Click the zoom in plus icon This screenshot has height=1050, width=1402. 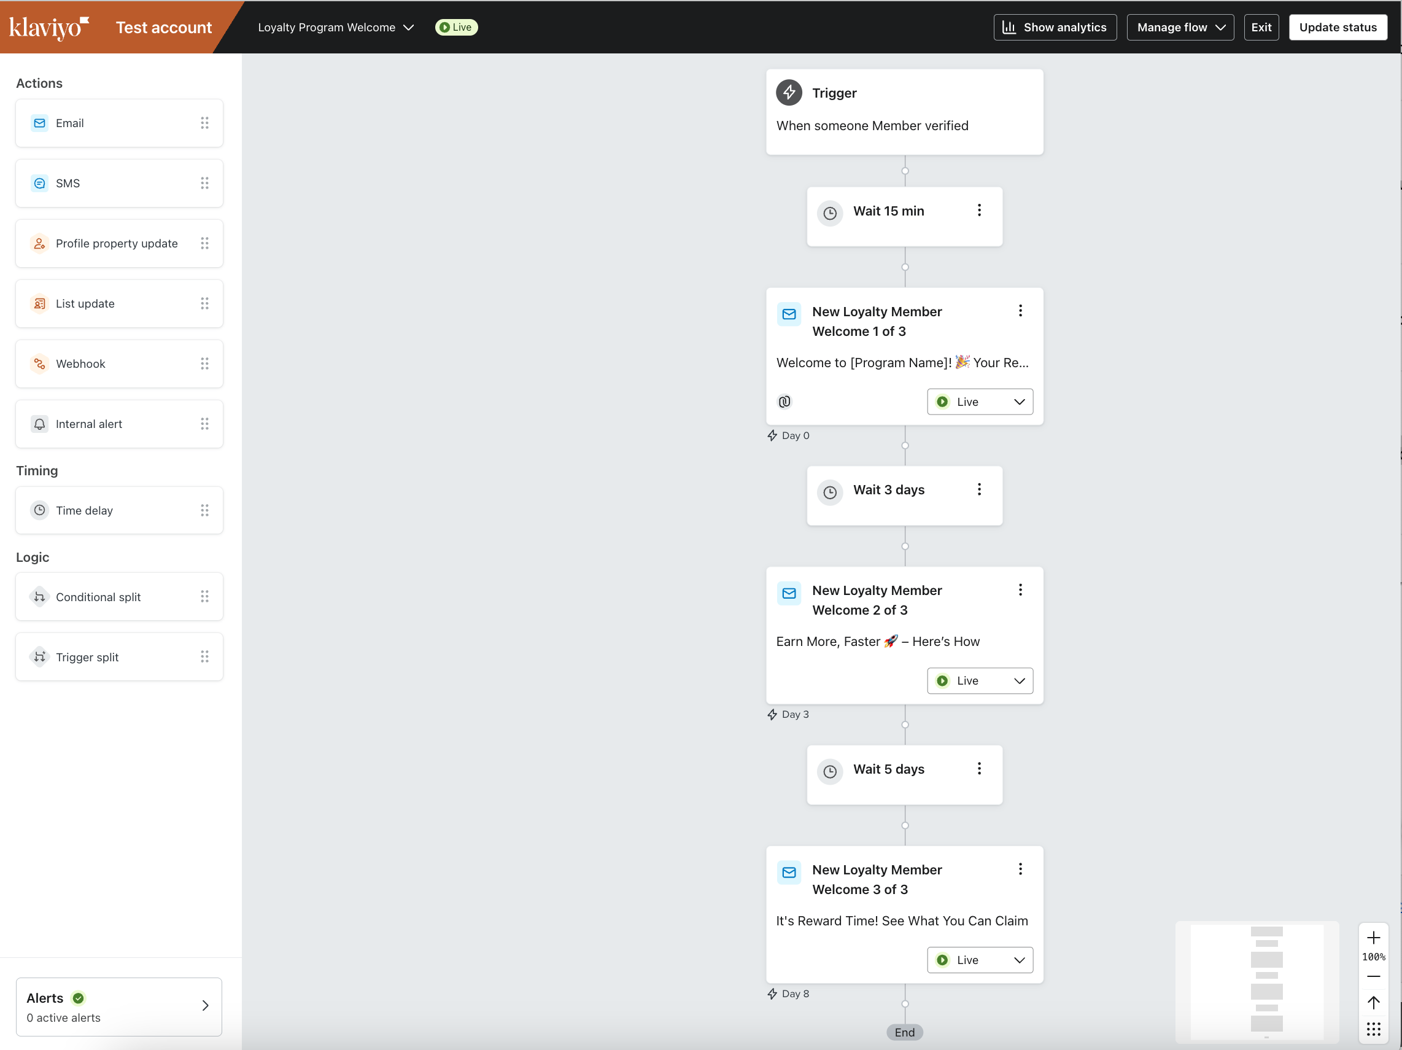(x=1373, y=938)
